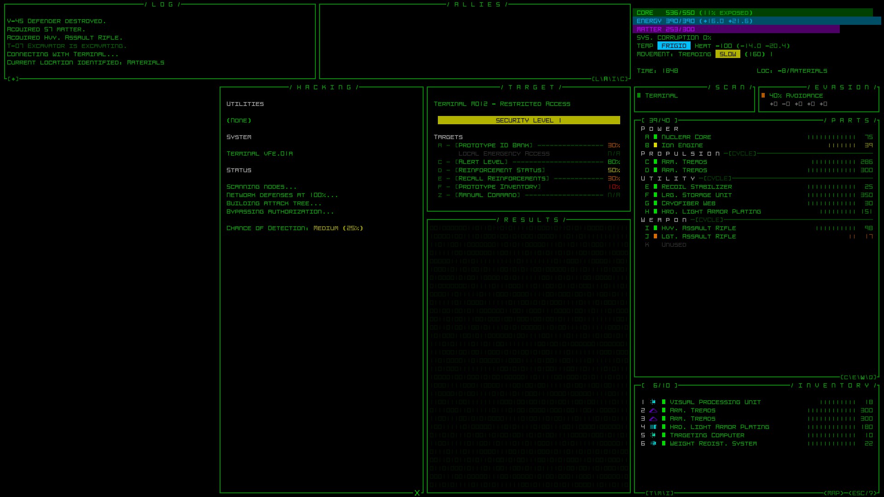Hack the Recall Reinforcements target
This screenshot has width=884, height=497.
[529, 179]
